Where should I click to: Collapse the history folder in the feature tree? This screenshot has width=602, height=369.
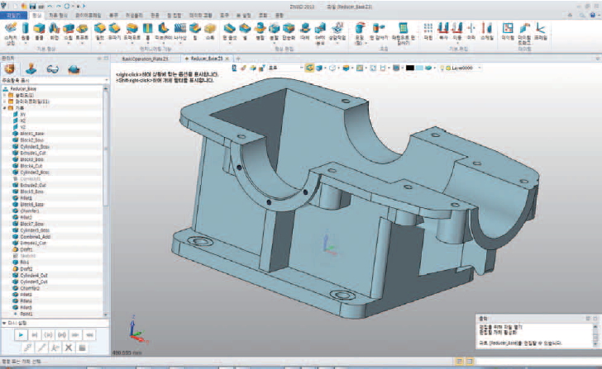pyautogui.click(x=5, y=108)
